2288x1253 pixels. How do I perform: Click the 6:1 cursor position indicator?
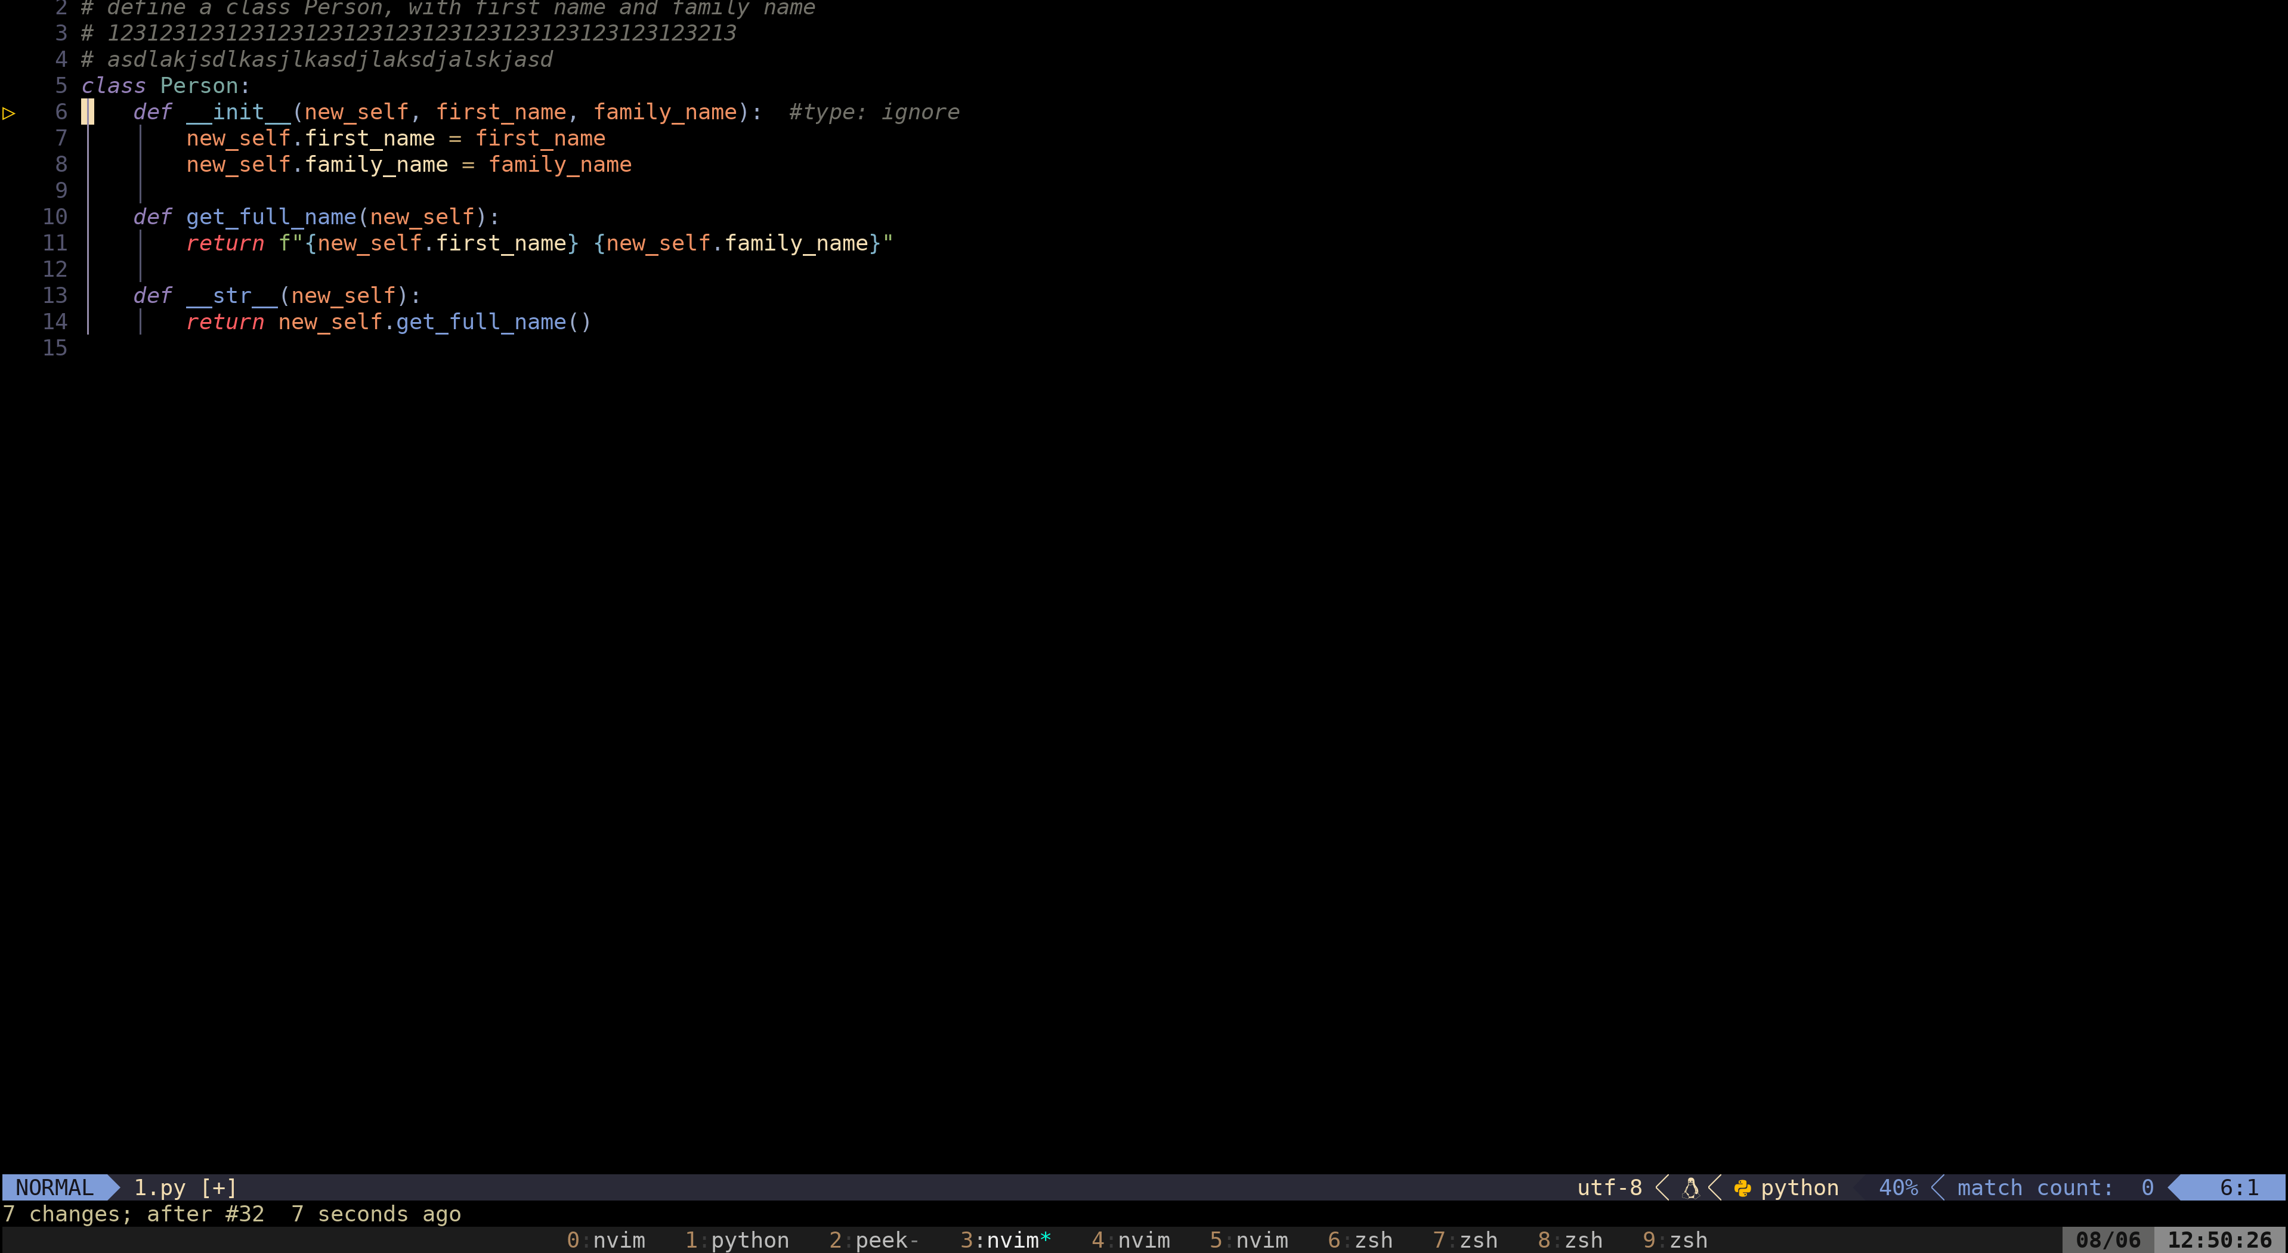point(2238,1187)
